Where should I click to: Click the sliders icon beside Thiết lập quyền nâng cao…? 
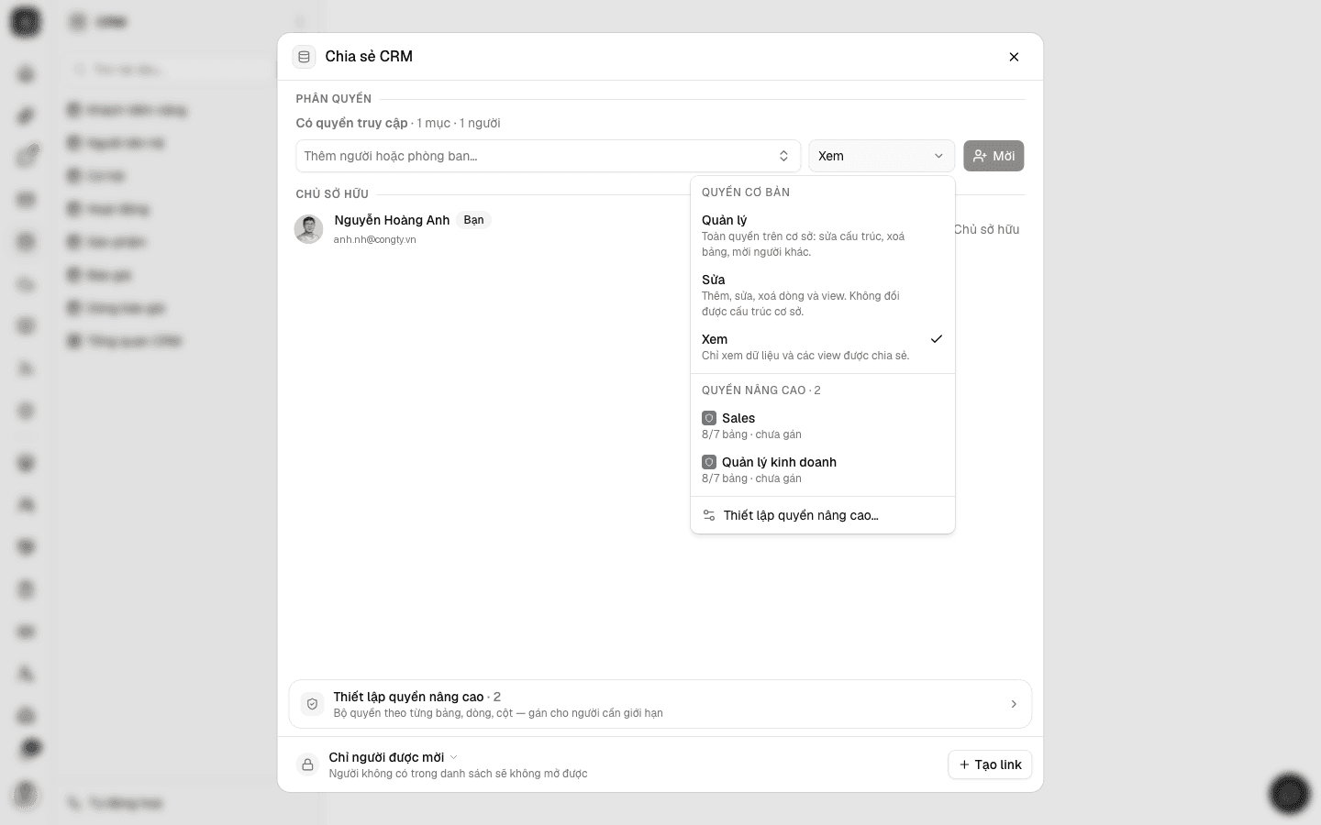(x=709, y=515)
